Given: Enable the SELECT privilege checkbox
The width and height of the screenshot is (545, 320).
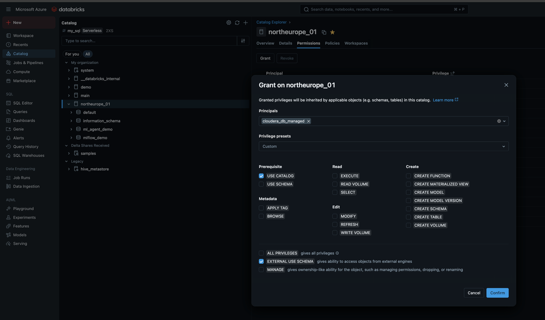Looking at the screenshot, I should point(335,192).
